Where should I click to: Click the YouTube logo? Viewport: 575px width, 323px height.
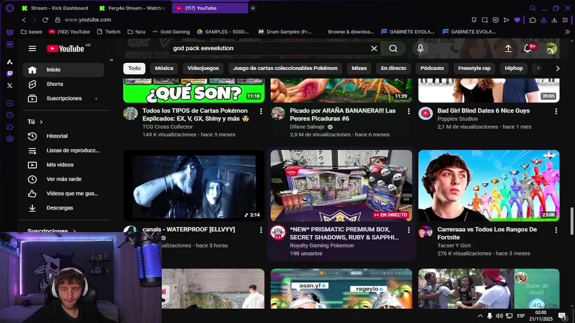point(66,48)
